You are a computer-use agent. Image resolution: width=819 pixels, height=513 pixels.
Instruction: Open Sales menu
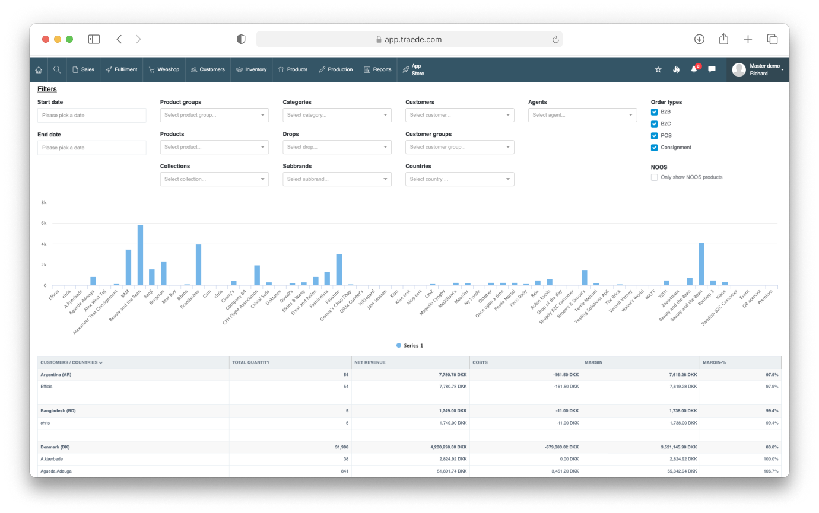point(83,69)
